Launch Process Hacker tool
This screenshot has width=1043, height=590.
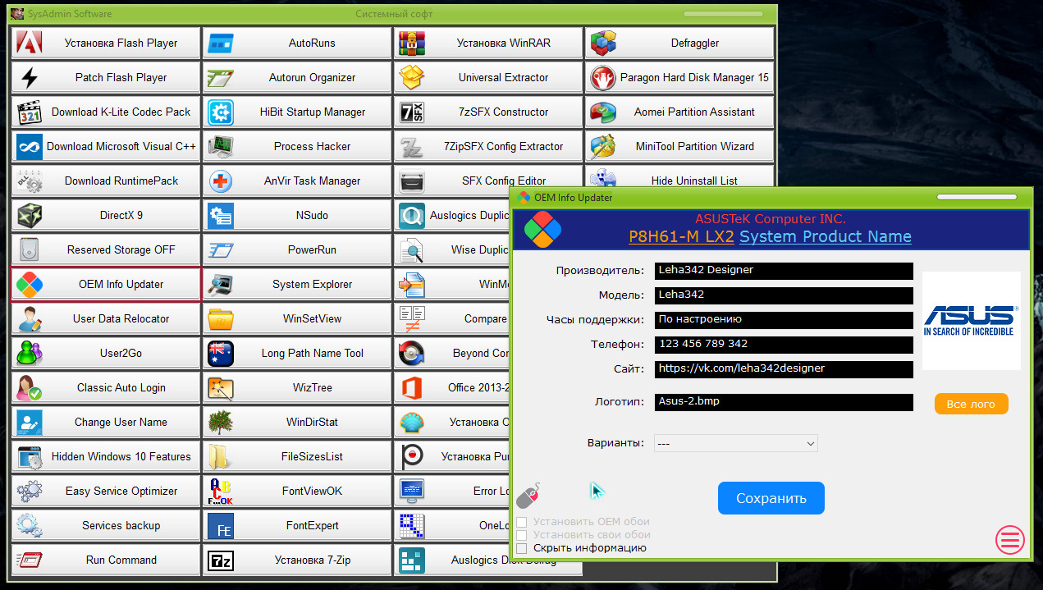tap(297, 147)
